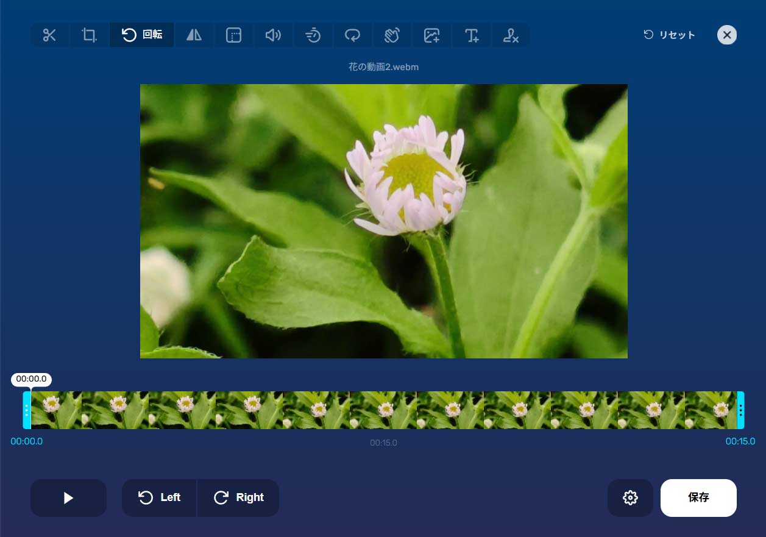Select the Flip mirror tool icon
The height and width of the screenshot is (537, 766).
[194, 35]
